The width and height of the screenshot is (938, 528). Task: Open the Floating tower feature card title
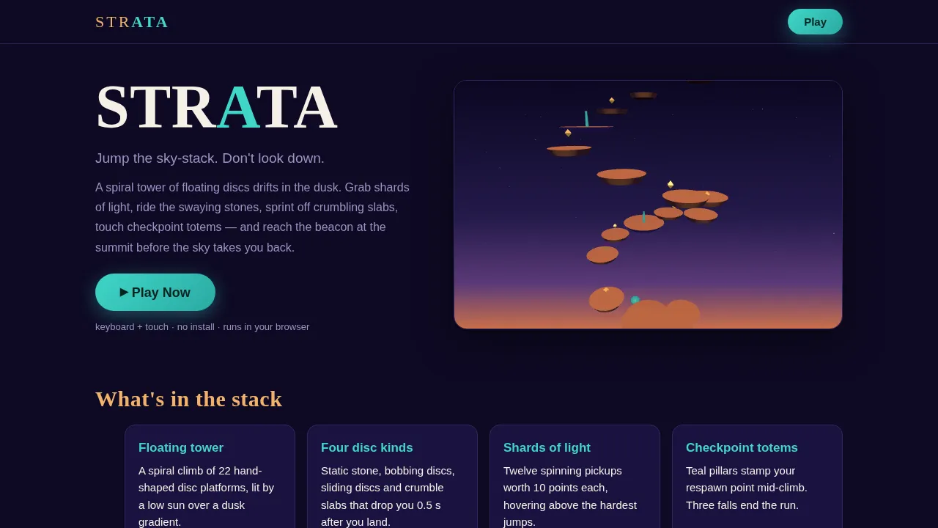click(x=181, y=447)
